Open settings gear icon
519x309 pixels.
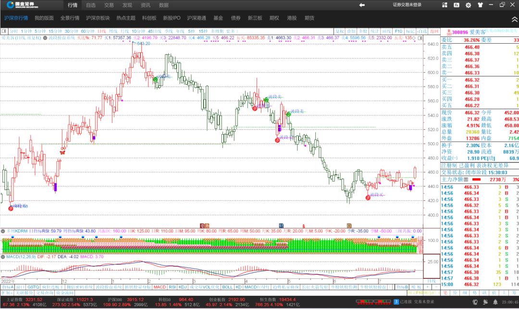point(467,5)
